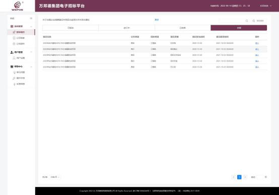Screen dimensions: 279x195
Task: Open the third sub-item of first sidebar group
Action: pos(19,44)
